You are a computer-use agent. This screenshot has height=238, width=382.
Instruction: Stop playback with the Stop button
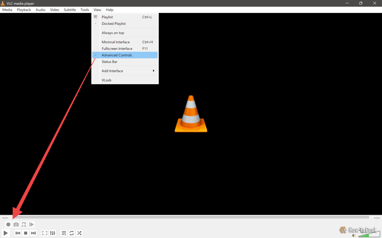point(25,233)
